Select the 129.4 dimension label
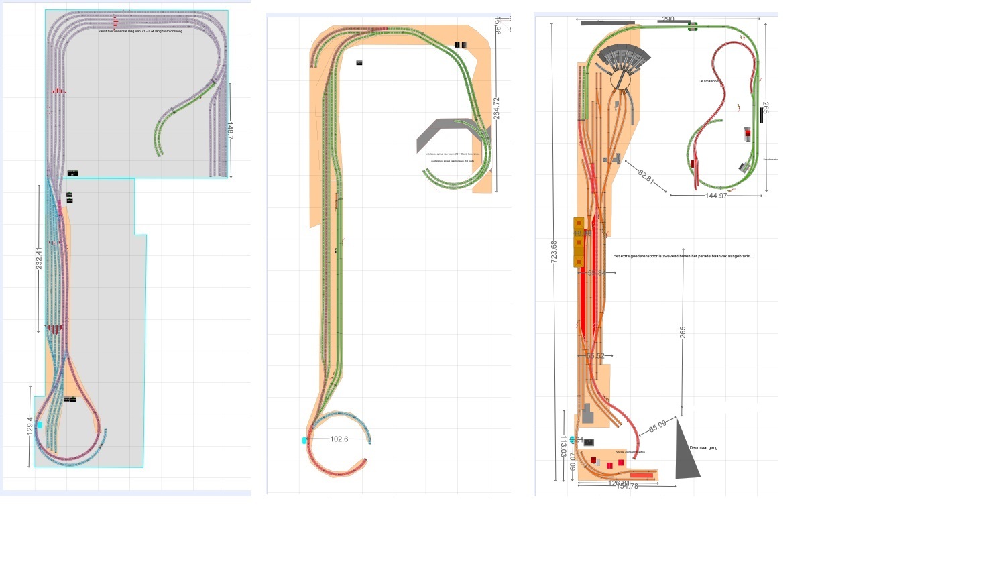Screen dimensions: 993x574 30,427
